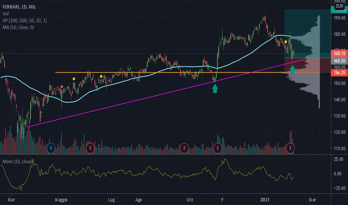This screenshot has height=205, width=348.
Task: Click the blue D dividend marker
Action: [x=51, y=148]
